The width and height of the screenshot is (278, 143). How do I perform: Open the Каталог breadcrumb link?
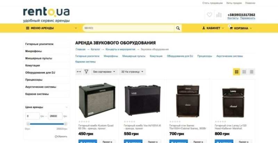click(95, 49)
